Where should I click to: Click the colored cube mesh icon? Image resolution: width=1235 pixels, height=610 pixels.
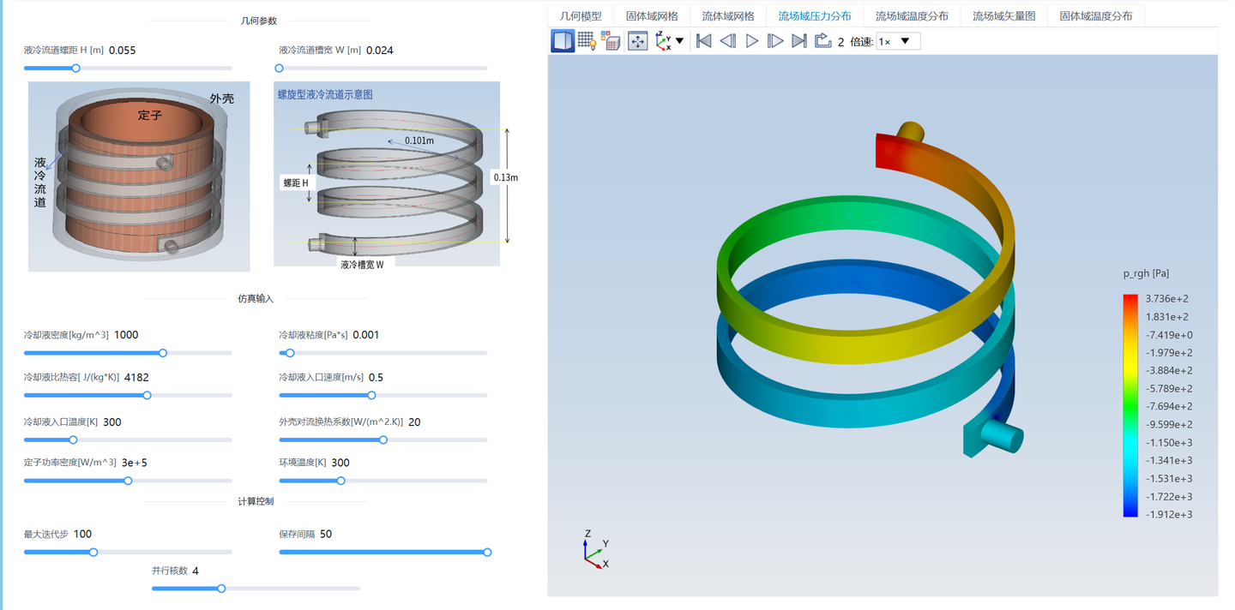point(611,41)
